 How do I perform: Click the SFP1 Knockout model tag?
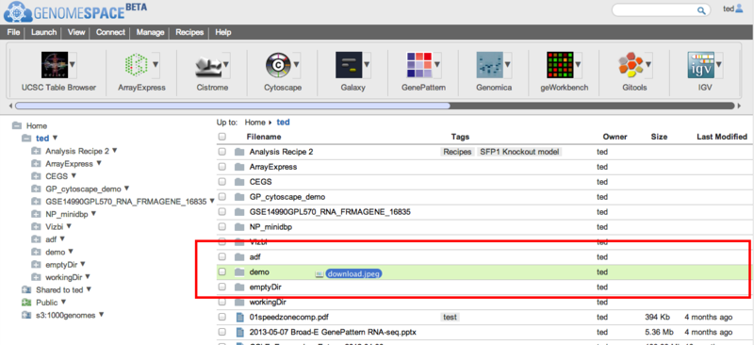[x=519, y=152]
